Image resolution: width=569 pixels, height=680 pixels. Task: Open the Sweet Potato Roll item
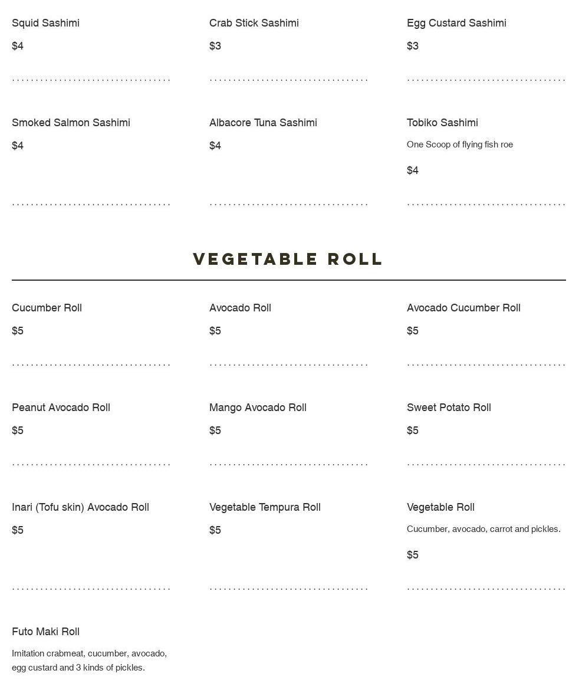(x=449, y=408)
